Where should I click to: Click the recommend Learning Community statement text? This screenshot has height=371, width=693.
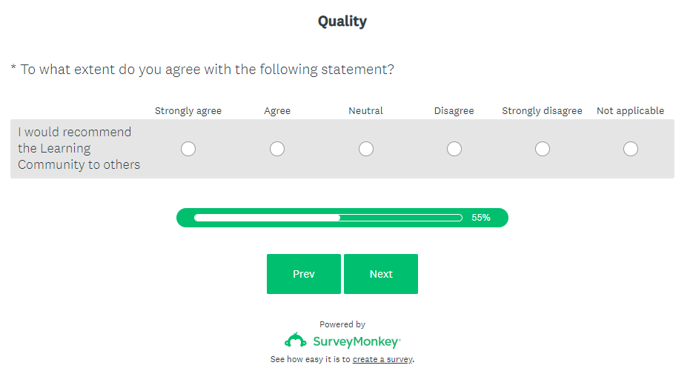79,148
